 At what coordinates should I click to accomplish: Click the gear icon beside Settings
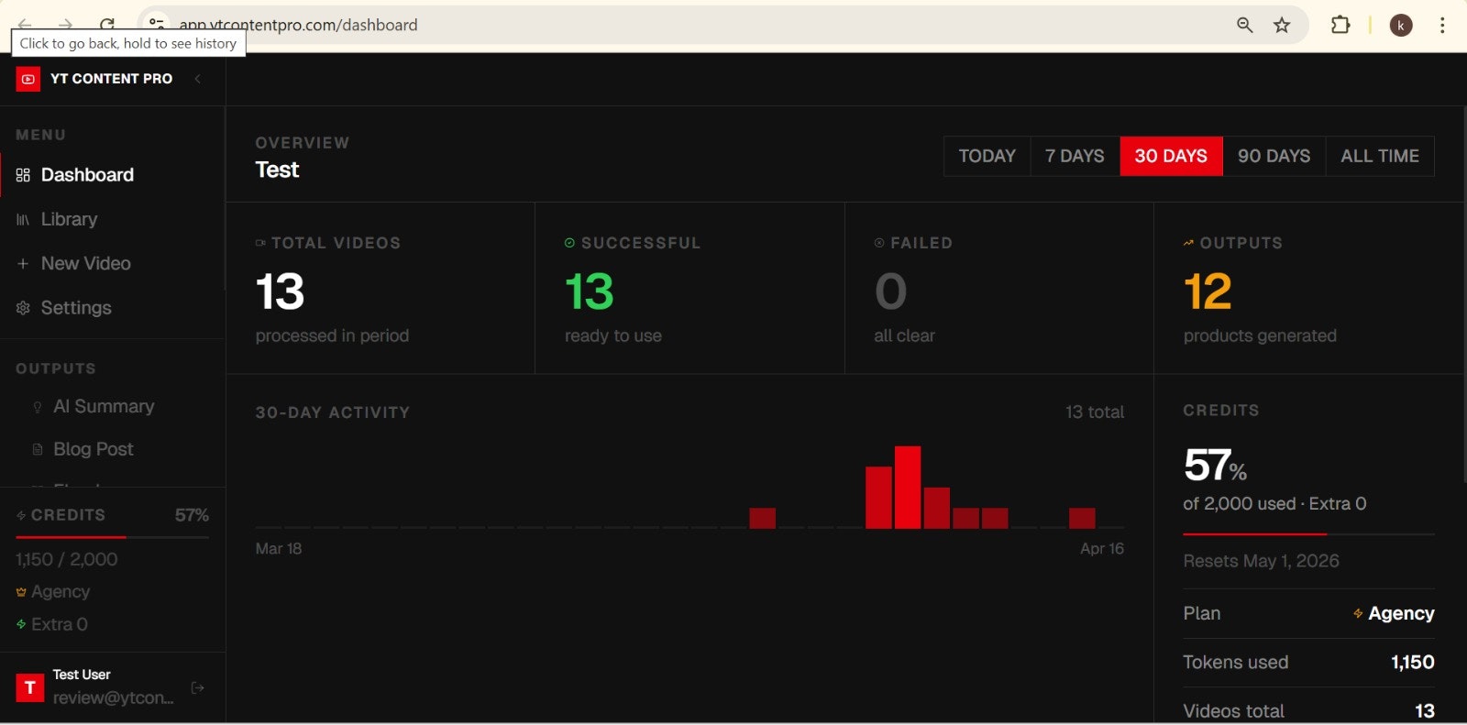point(23,308)
